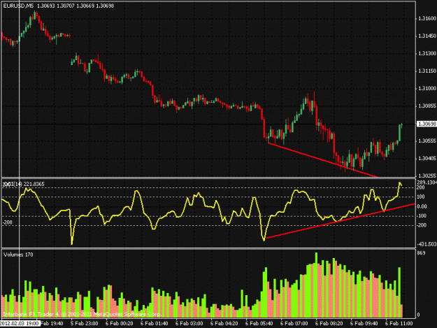
Task: Select the 289.1304 CCI scale maximum
Action: (x=427, y=183)
